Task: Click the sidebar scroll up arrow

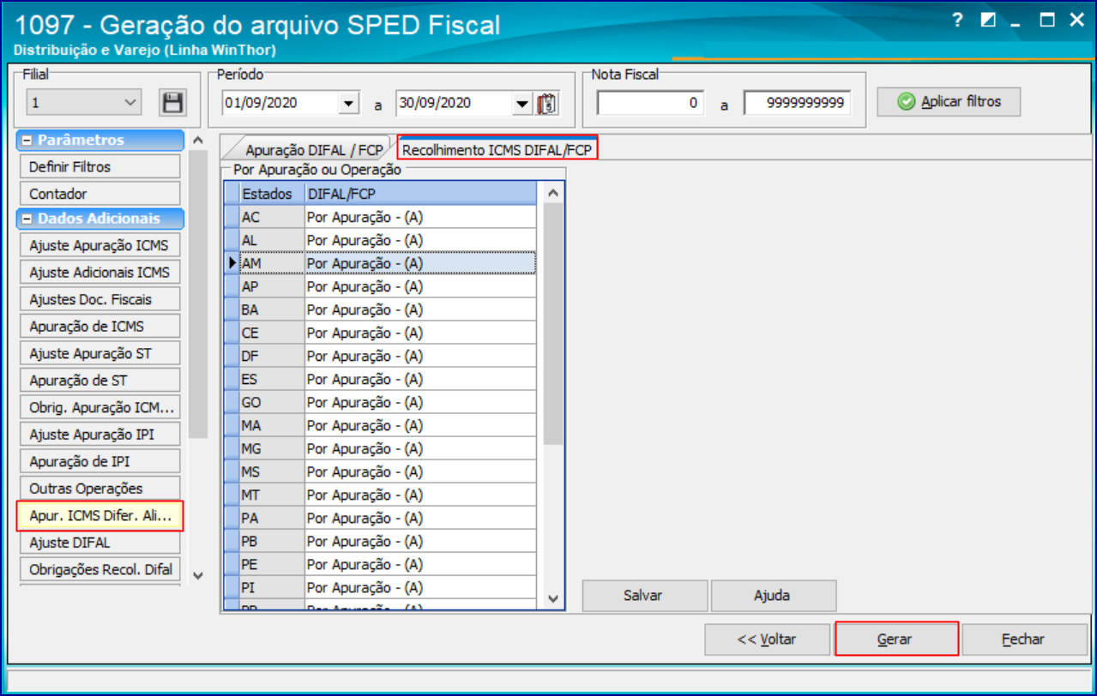Action: (198, 141)
